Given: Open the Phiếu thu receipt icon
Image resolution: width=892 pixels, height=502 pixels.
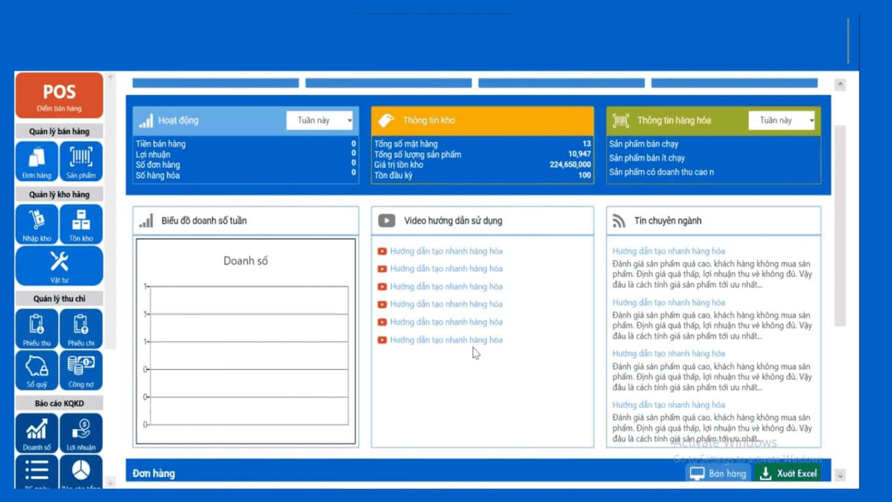Looking at the screenshot, I should pyautogui.click(x=37, y=329).
